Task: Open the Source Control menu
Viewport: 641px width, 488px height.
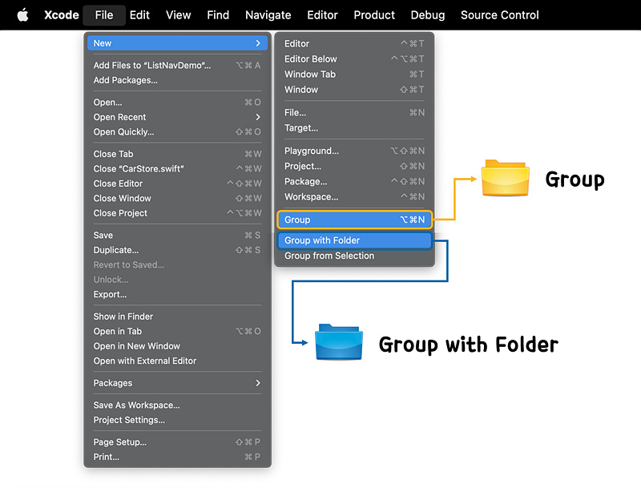Action: coord(499,15)
